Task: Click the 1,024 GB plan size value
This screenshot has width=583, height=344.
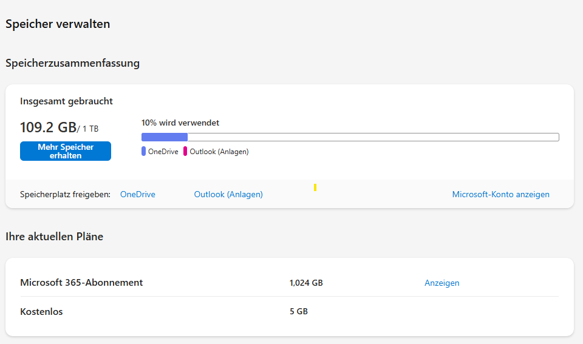Action: 306,283
